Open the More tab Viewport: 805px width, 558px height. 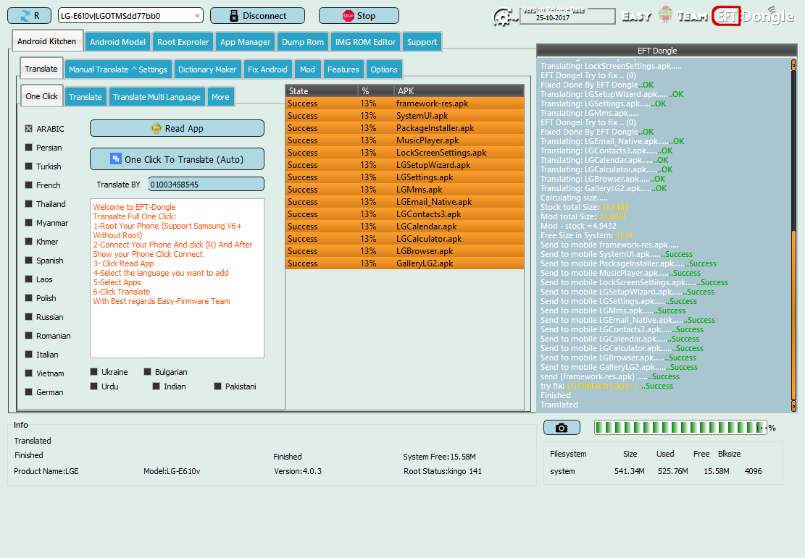pos(220,97)
